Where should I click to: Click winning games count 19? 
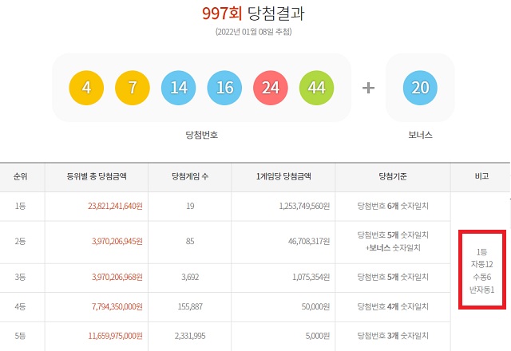(190, 206)
